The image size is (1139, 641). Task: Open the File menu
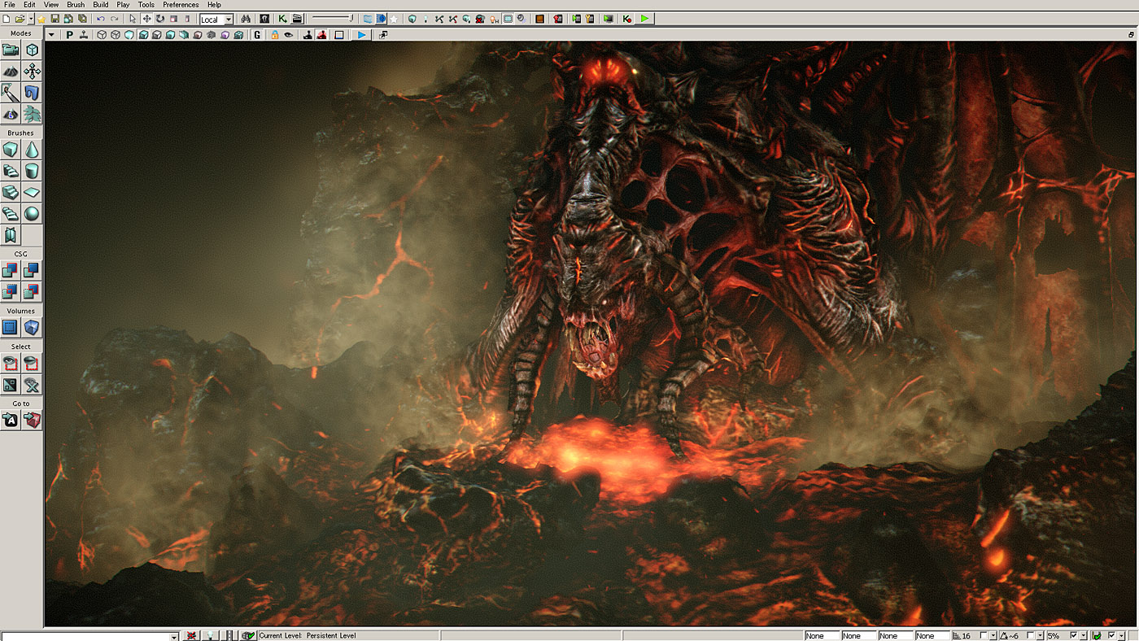coord(10,5)
